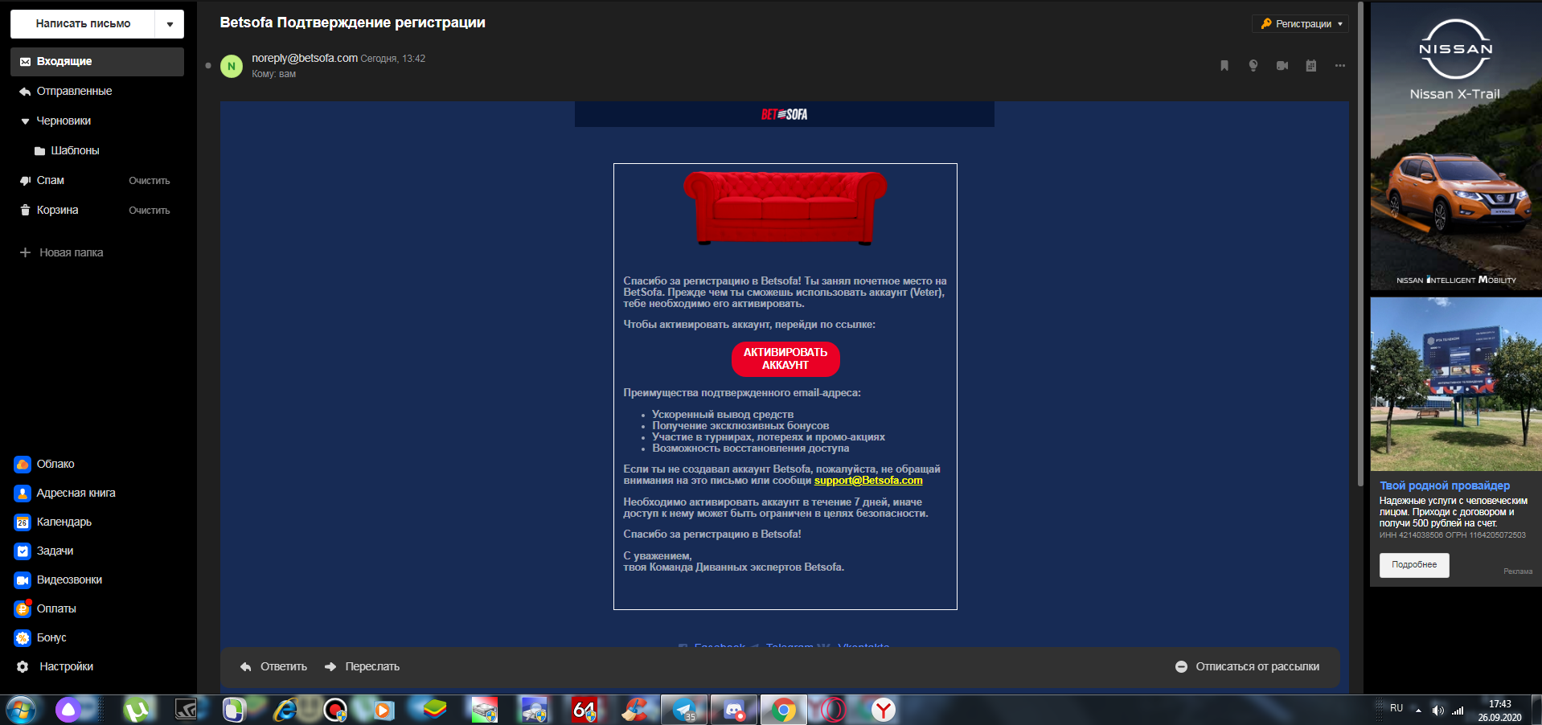1542x725 pixels.
Task: Switch to Google Chrome in taskbar
Action: coord(784,710)
